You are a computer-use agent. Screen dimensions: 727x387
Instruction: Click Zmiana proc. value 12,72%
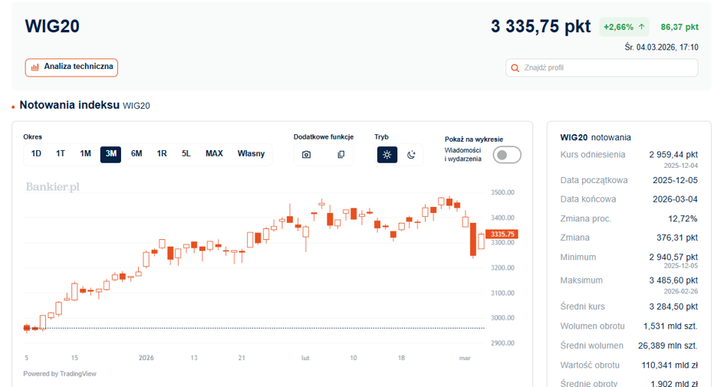coord(683,218)
